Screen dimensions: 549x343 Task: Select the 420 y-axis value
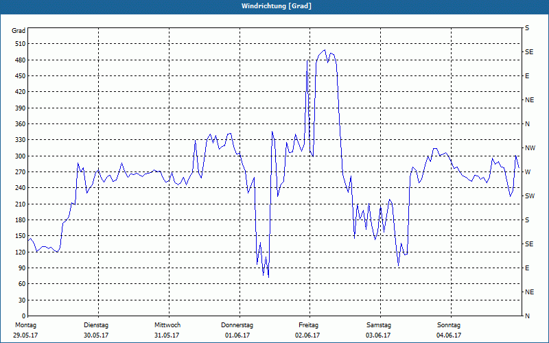21,92
